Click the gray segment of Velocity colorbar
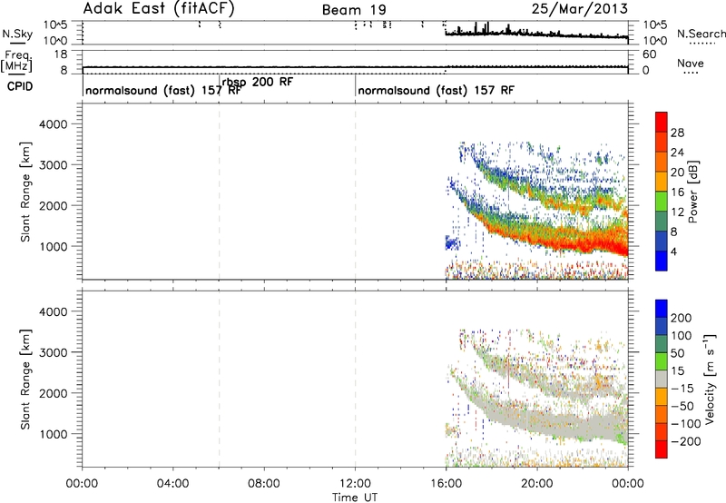This screenshot has height=503, width=726. pyautogui.click(x=662, y=379)
